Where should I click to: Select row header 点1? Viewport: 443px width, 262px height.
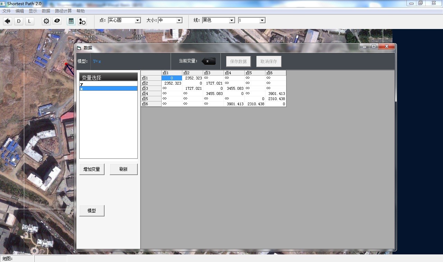click(151, 78)
